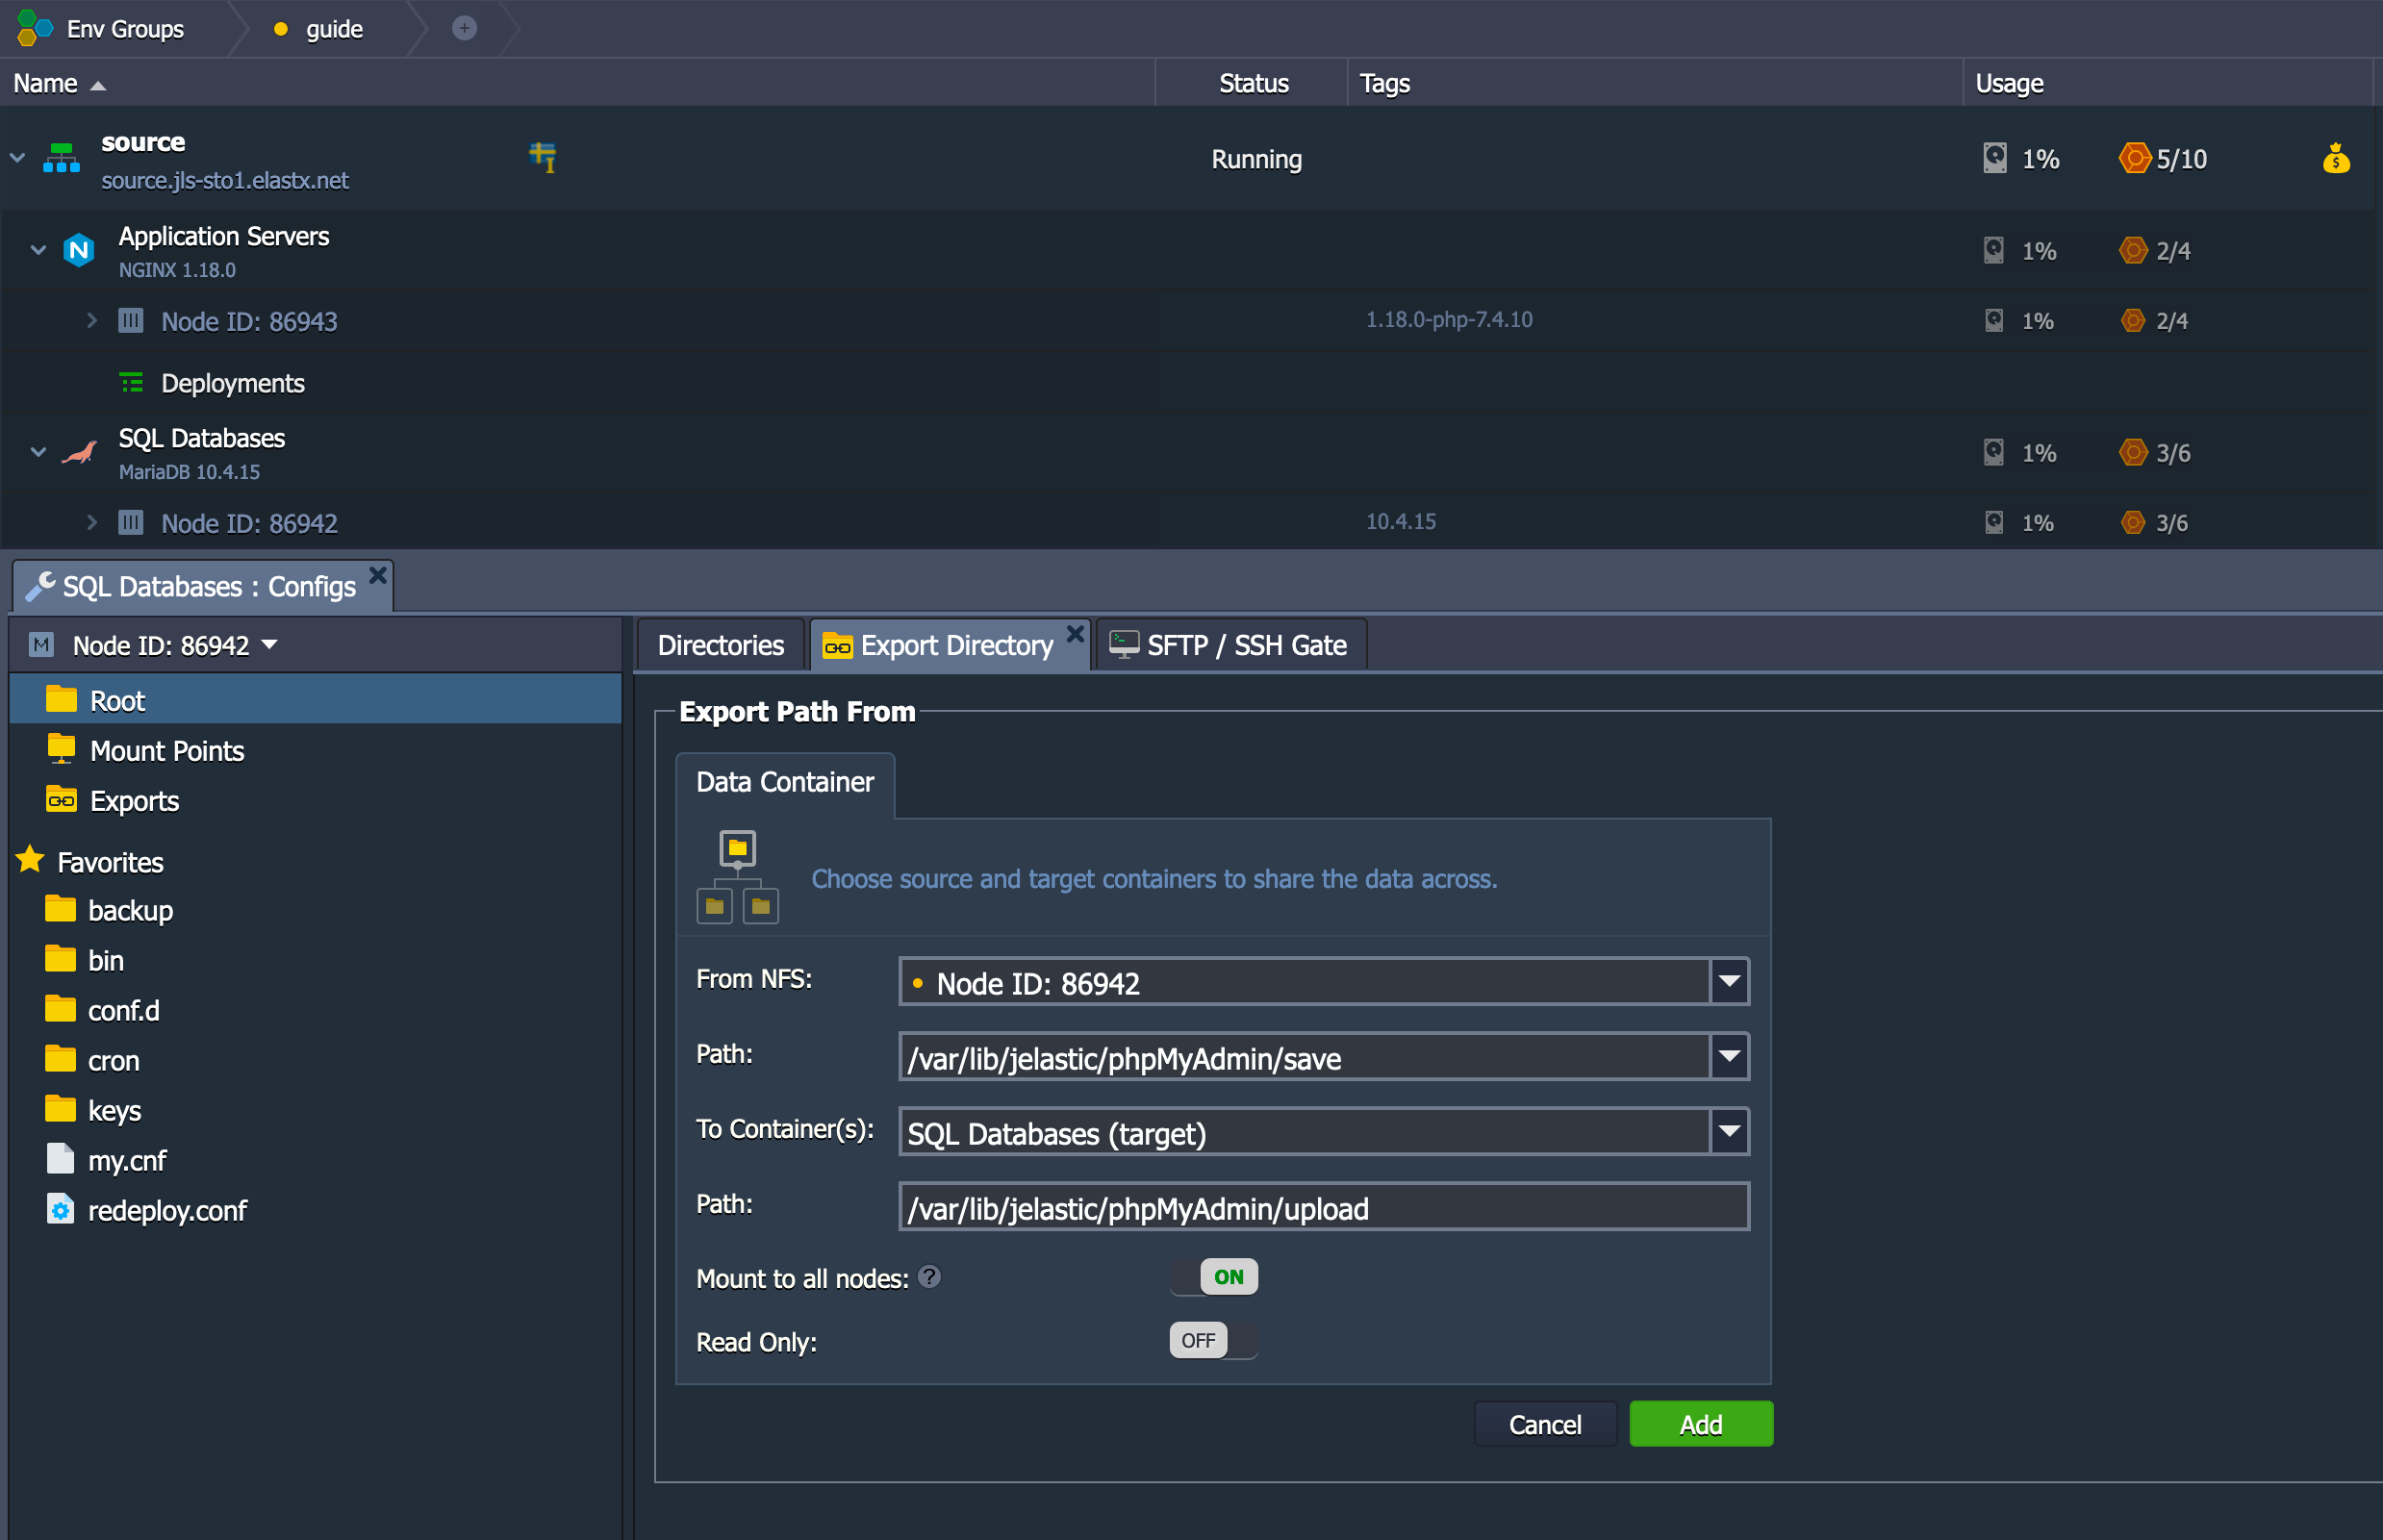Expand Node ID 86943 row
The height and width of the screenshot is (1540, 2383).
tap(91, 321)
